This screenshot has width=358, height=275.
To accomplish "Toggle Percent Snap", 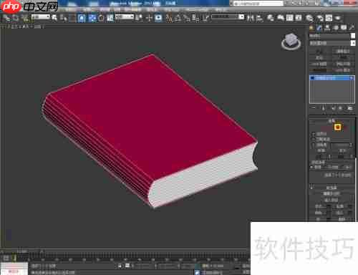I will pos(188,18).
